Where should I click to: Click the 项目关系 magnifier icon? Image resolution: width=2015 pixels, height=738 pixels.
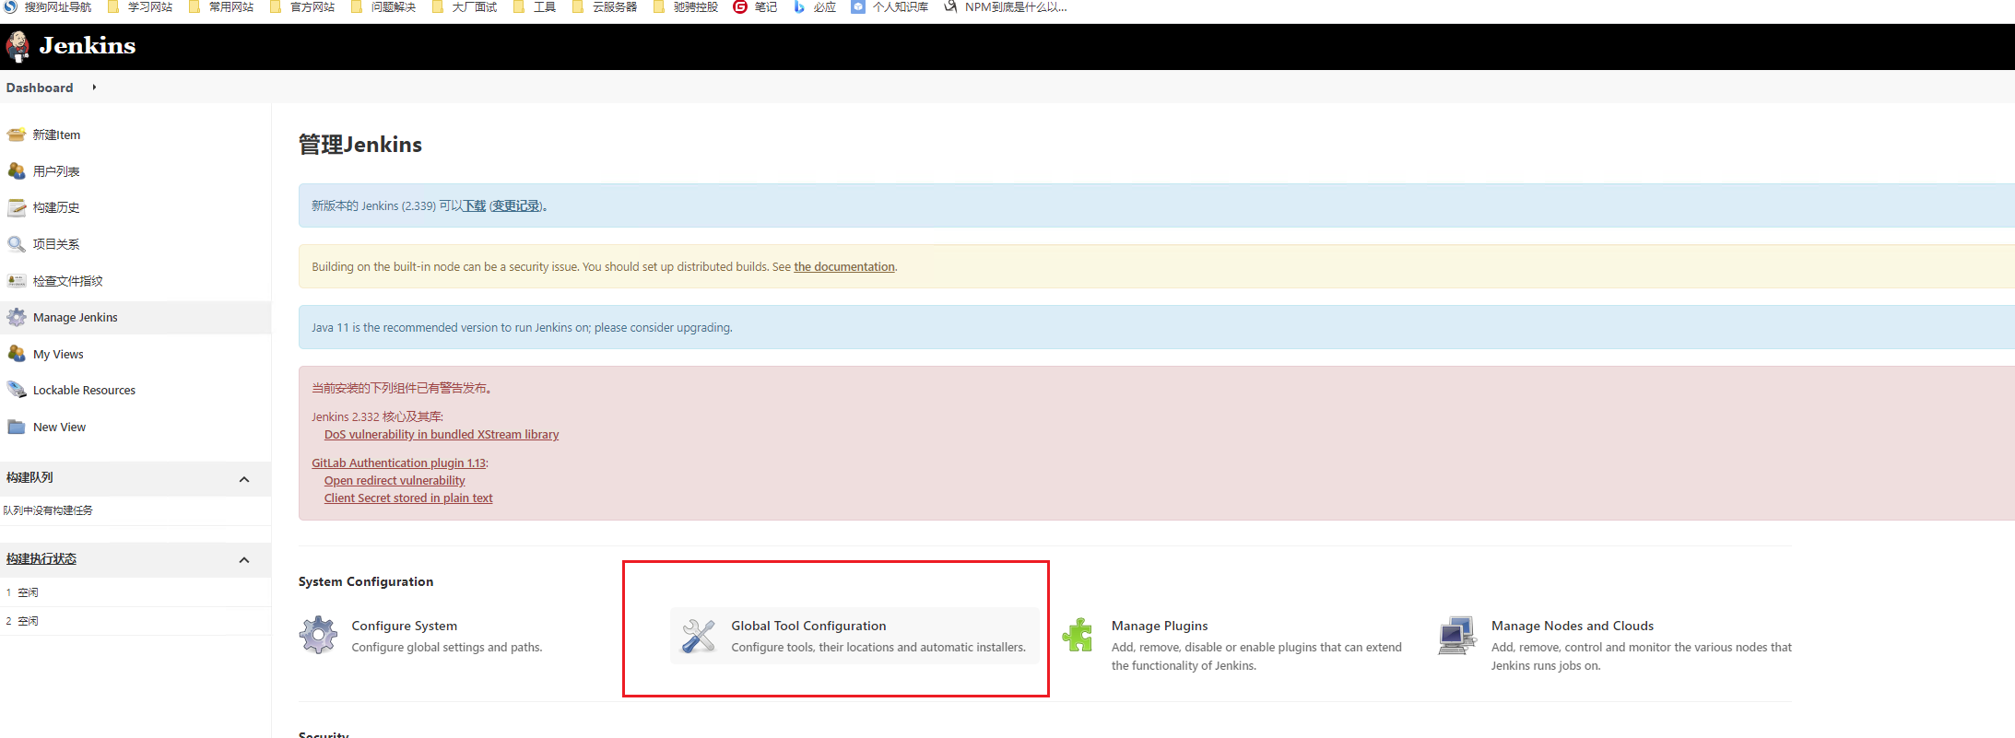[x=17, y=244]
